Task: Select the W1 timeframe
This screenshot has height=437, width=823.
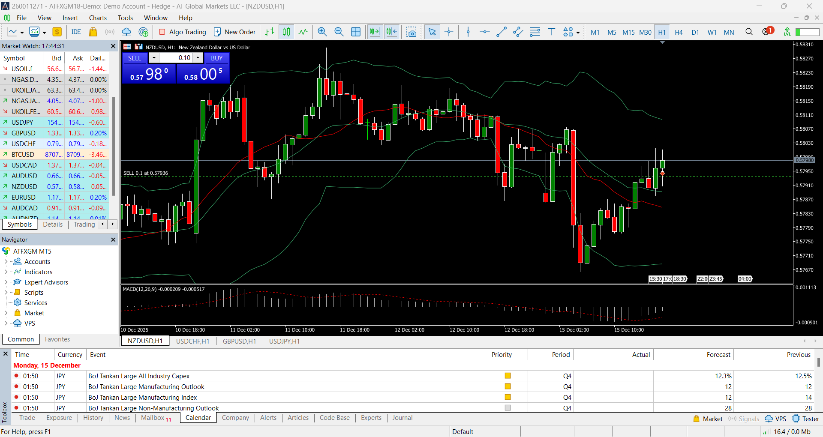Action: click(712, 32)
